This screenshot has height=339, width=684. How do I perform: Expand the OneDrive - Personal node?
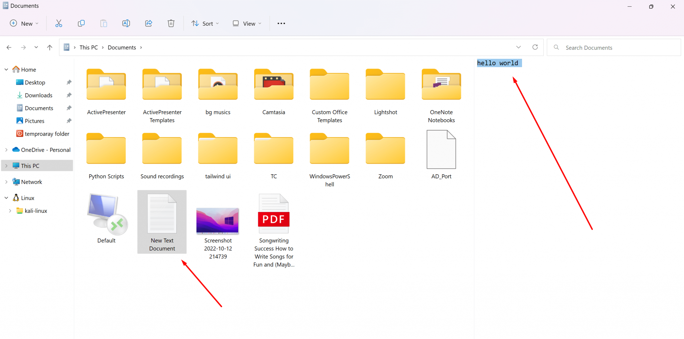pyautogui.click(x=6, y=150)
